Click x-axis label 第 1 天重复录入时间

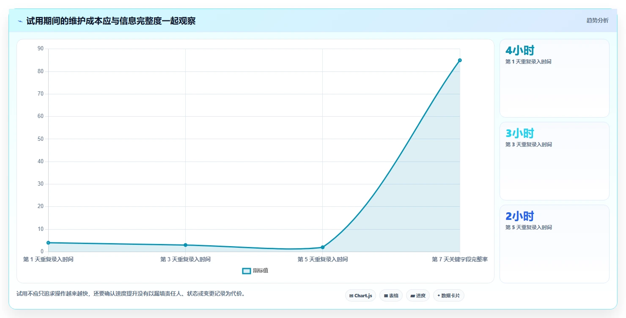click(48, 259)
